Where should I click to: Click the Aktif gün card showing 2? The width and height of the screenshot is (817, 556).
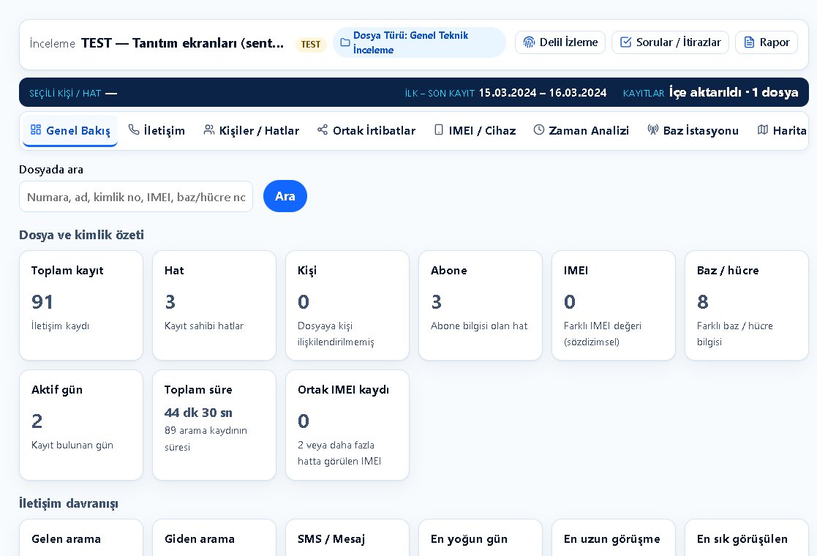[x=80, y=425]
